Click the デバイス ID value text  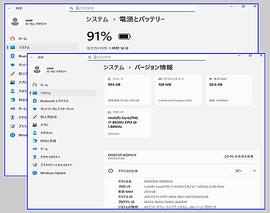(x=176, y=197)
